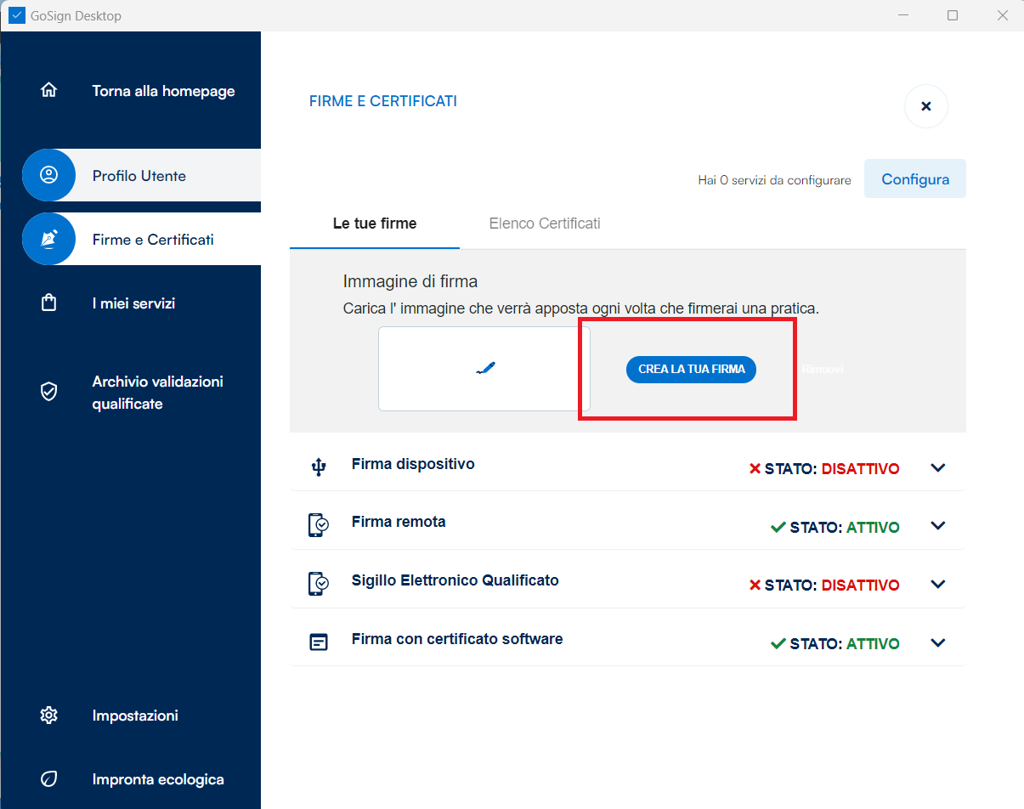Click the Firma remota phone icon
This screenshot has height=809, width=1024.
(x=318, y=525)
